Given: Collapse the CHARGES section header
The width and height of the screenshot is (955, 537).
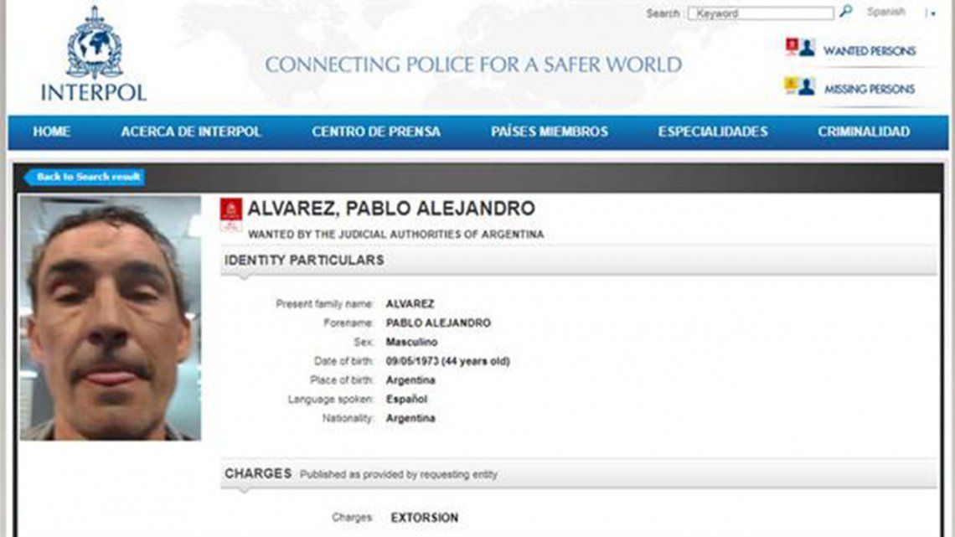Looking at the screenshot, I should coord(579,473).
